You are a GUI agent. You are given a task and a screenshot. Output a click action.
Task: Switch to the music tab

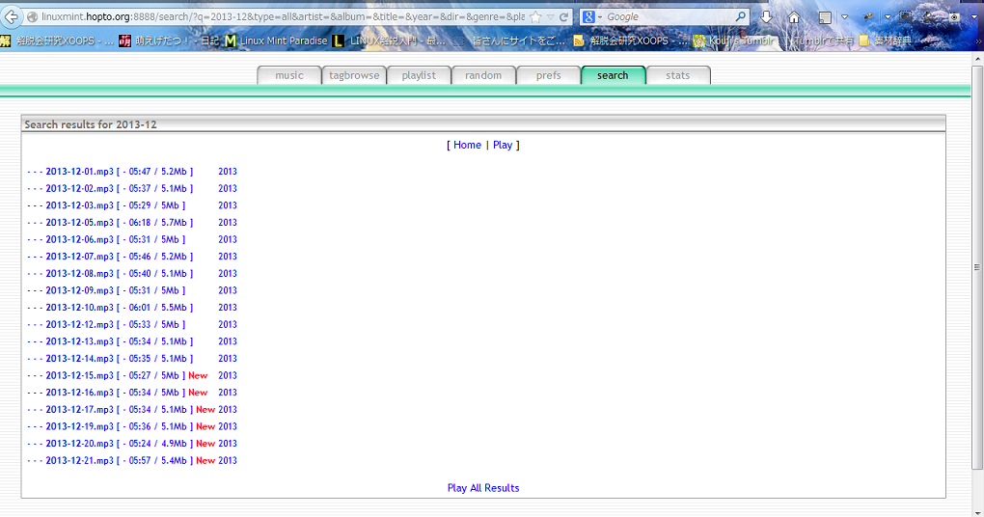[x=288, y=75]
